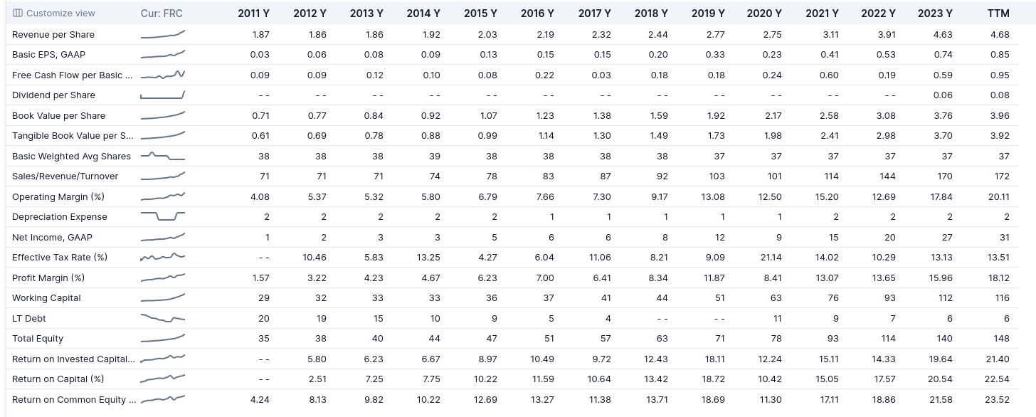Viewport: 1036px width, 417px height.
Task: Click the Free Cash Flow sparkline chart
Action: (x=163, y=75)
